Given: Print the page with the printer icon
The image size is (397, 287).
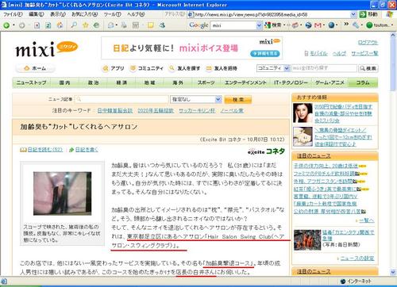Looking at the screenshot, I should [x=124, y=25].
